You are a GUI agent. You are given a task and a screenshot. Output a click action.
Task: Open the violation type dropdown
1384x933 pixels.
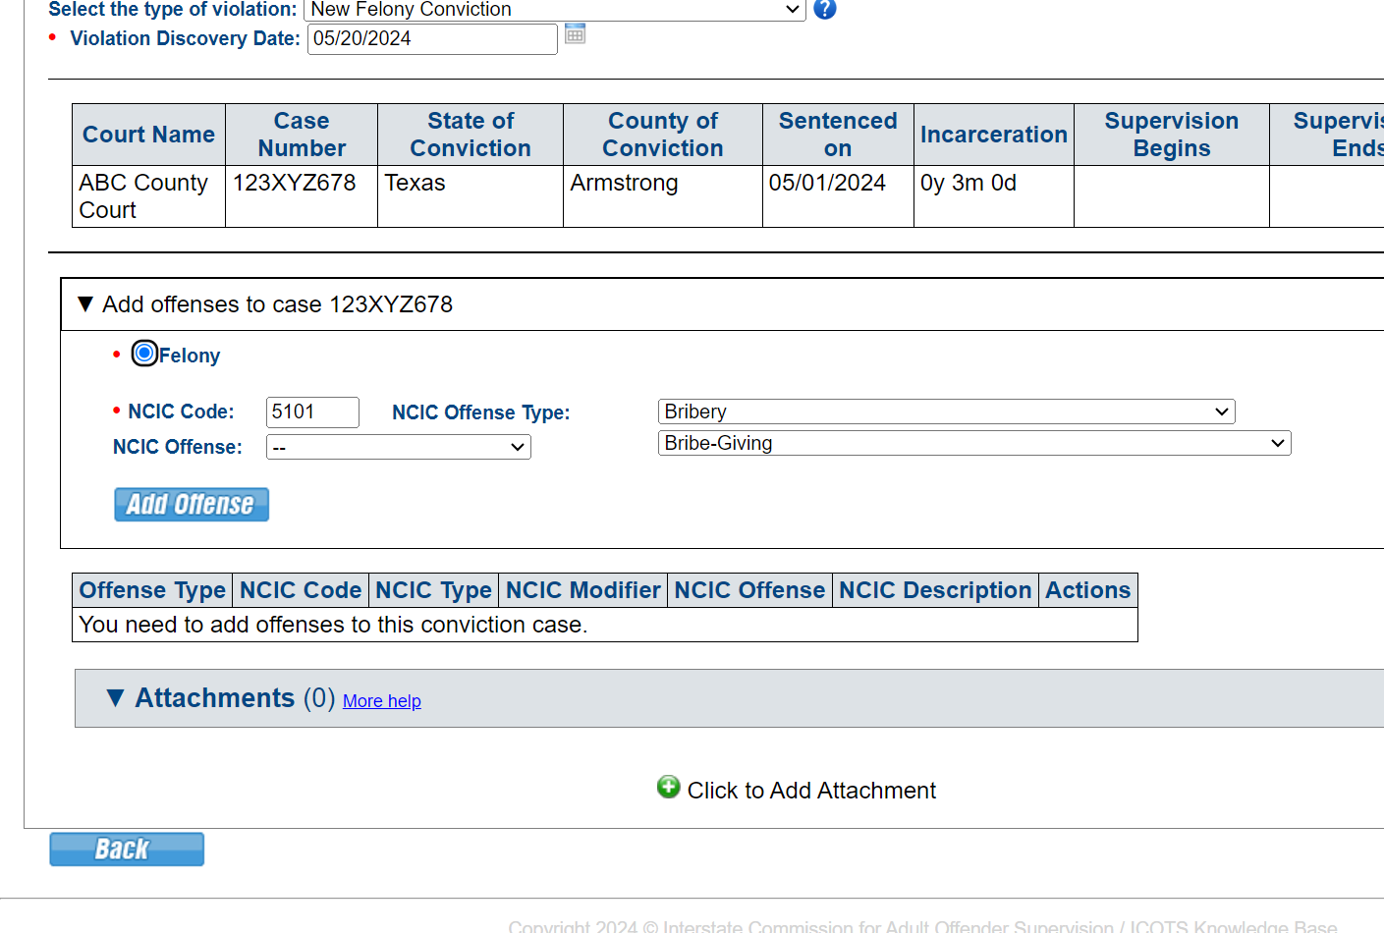(x=555, y=10)
